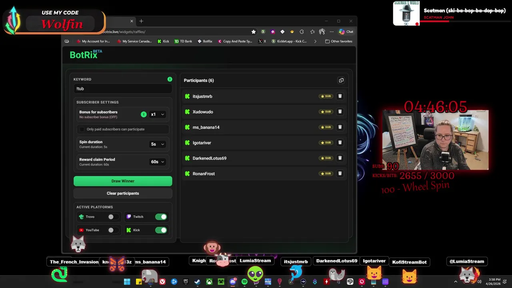This screenshot has height=288, width=512.
Task: Check Only paid subscribers can participate
Action: coord(82,129)
